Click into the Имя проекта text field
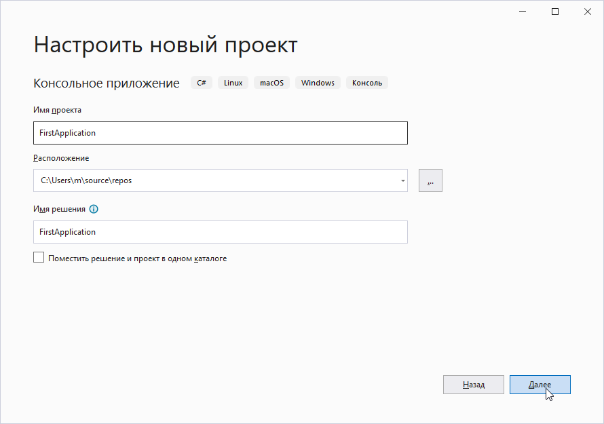604x424 pixels. (220, 133)
